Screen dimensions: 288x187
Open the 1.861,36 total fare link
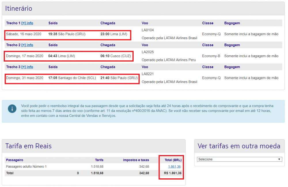click(174, 167)
